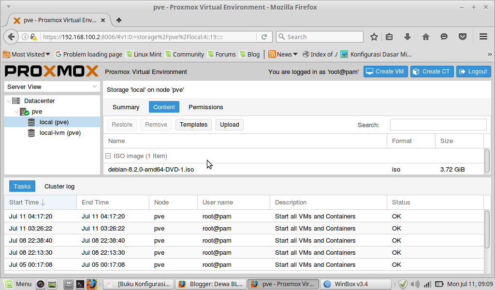Launch the terminal icon in taskbar

(80, 284)
